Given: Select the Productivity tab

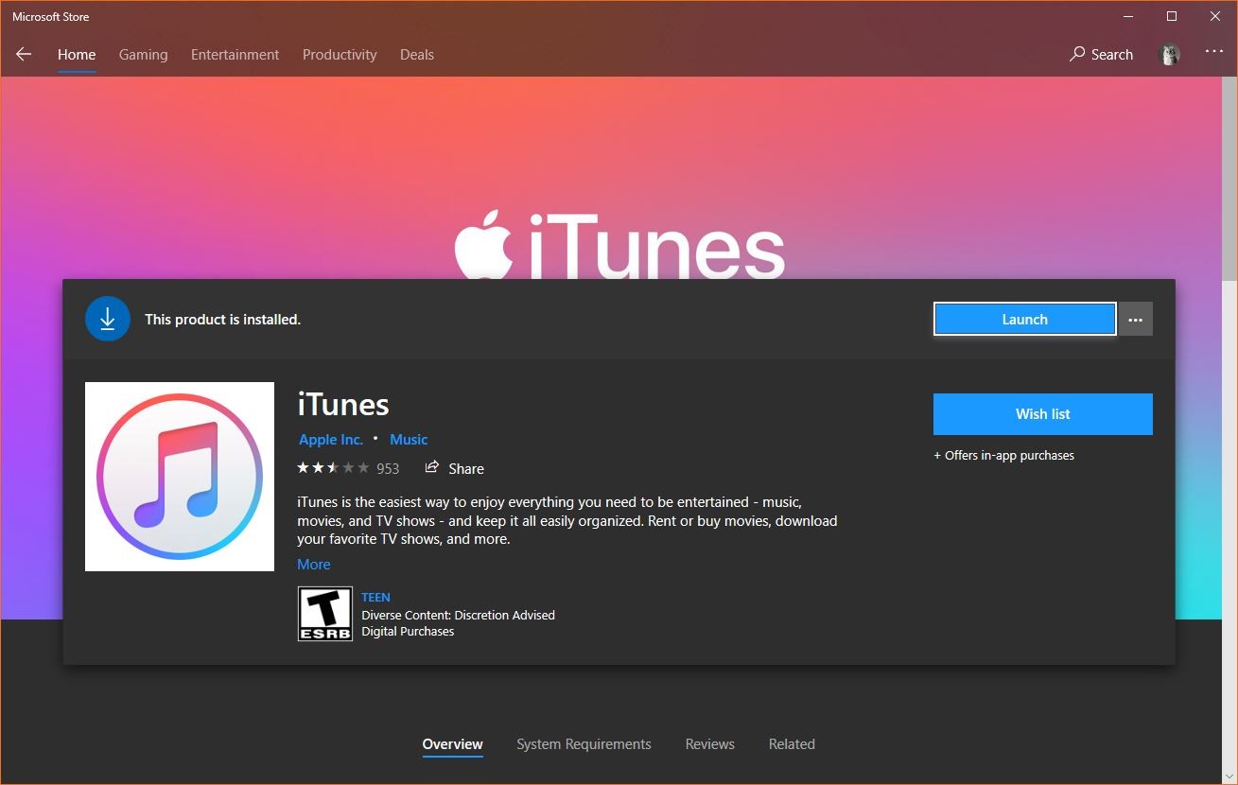Looking at the screenshot, I should [x=340, y=55].
